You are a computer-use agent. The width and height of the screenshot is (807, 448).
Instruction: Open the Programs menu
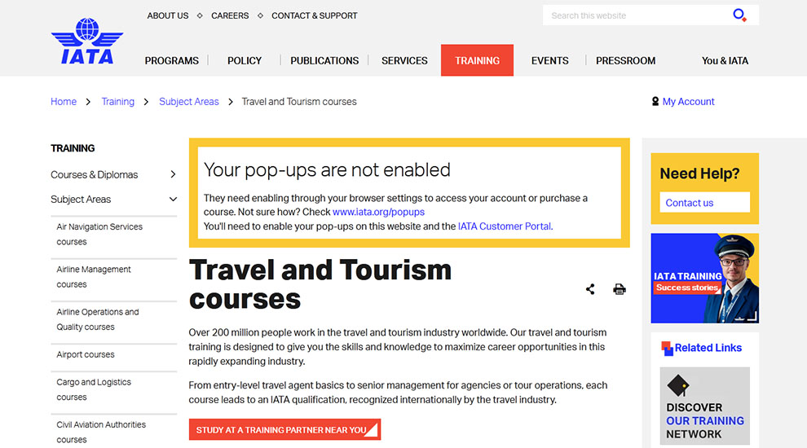171,61
